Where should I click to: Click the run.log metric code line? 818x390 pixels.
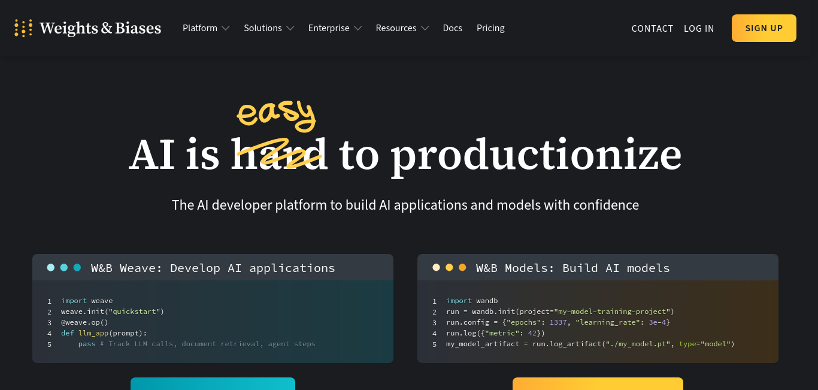tap(495, 333)
